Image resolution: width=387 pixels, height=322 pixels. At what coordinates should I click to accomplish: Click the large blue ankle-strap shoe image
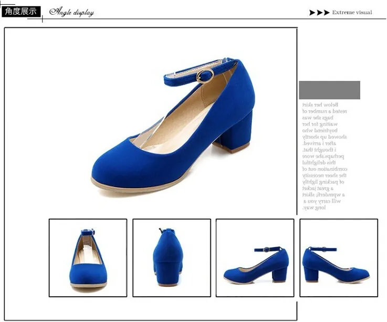pos(173,125)
